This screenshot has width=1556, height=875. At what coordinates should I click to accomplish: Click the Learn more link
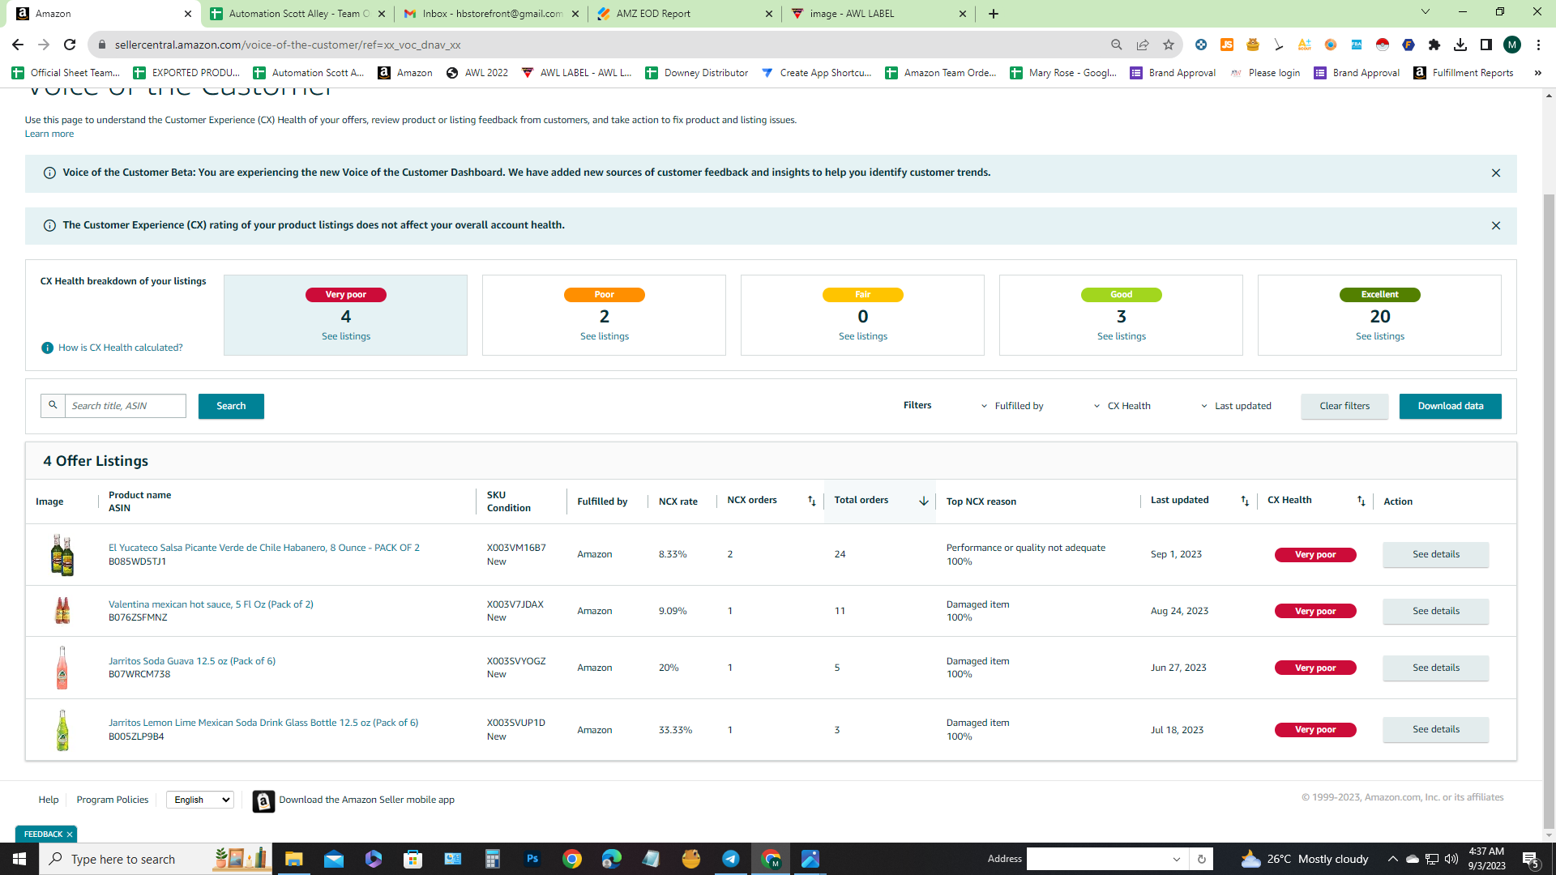pos(49,134)
